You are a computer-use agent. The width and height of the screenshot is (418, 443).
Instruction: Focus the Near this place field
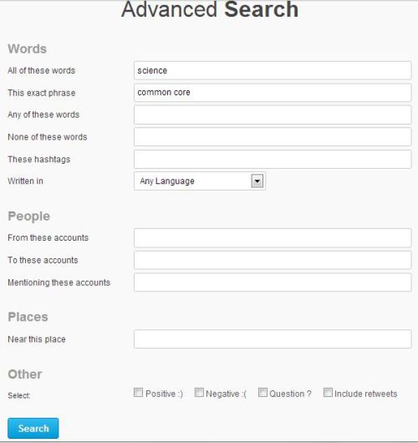tap(273, 339)
